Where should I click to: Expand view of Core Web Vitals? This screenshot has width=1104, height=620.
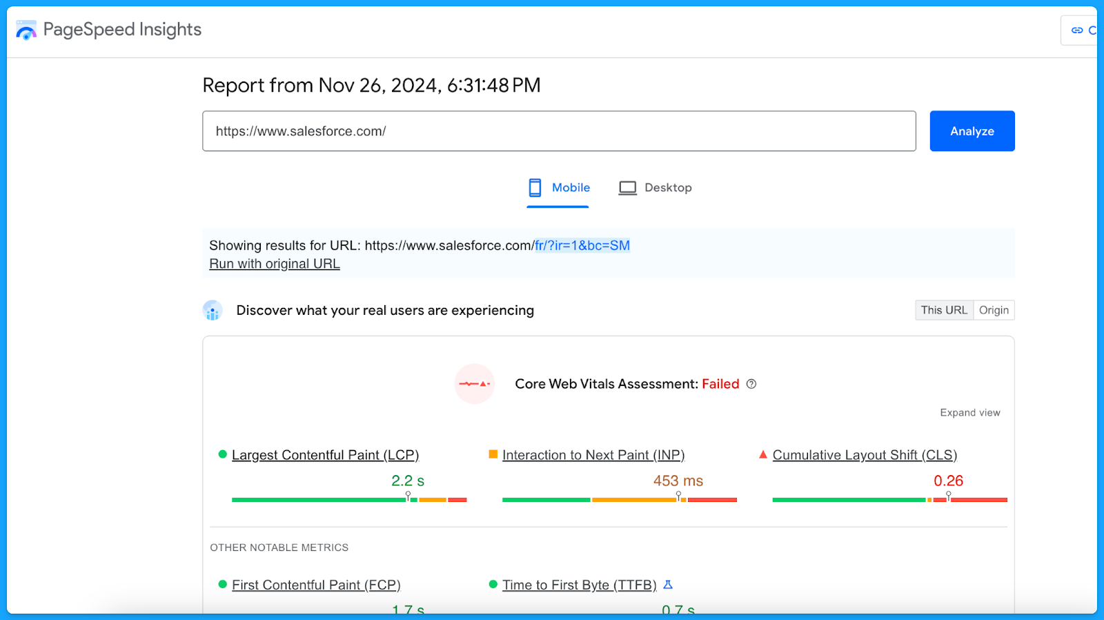(x=969, y=413)
